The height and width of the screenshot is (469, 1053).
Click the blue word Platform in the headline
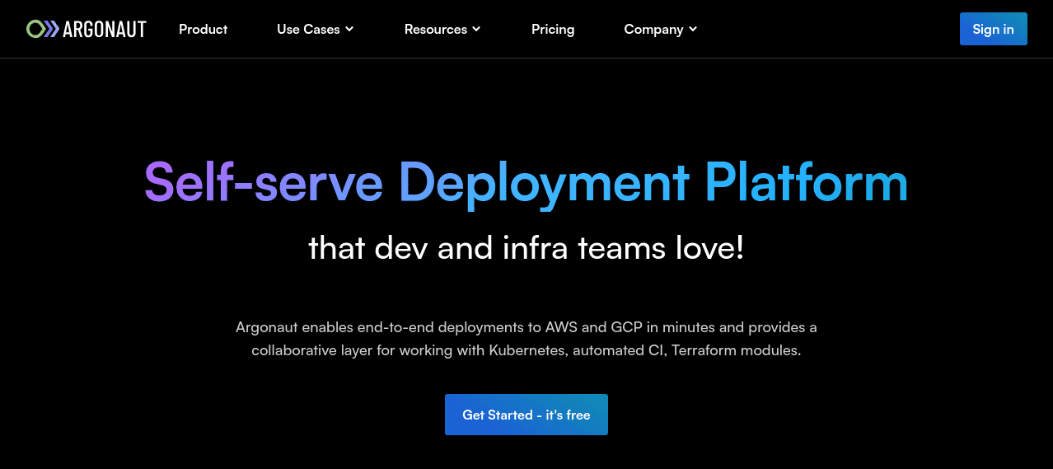(805, 182)
